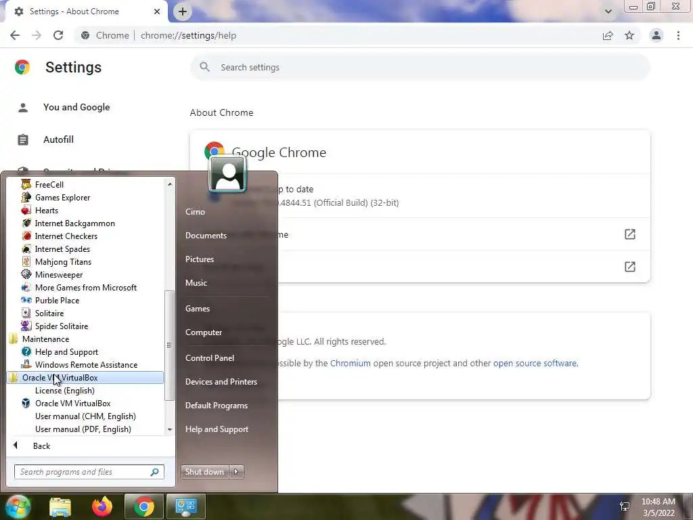Open Computer from the Start menu
693x520 pixels.
coord(204,332)
